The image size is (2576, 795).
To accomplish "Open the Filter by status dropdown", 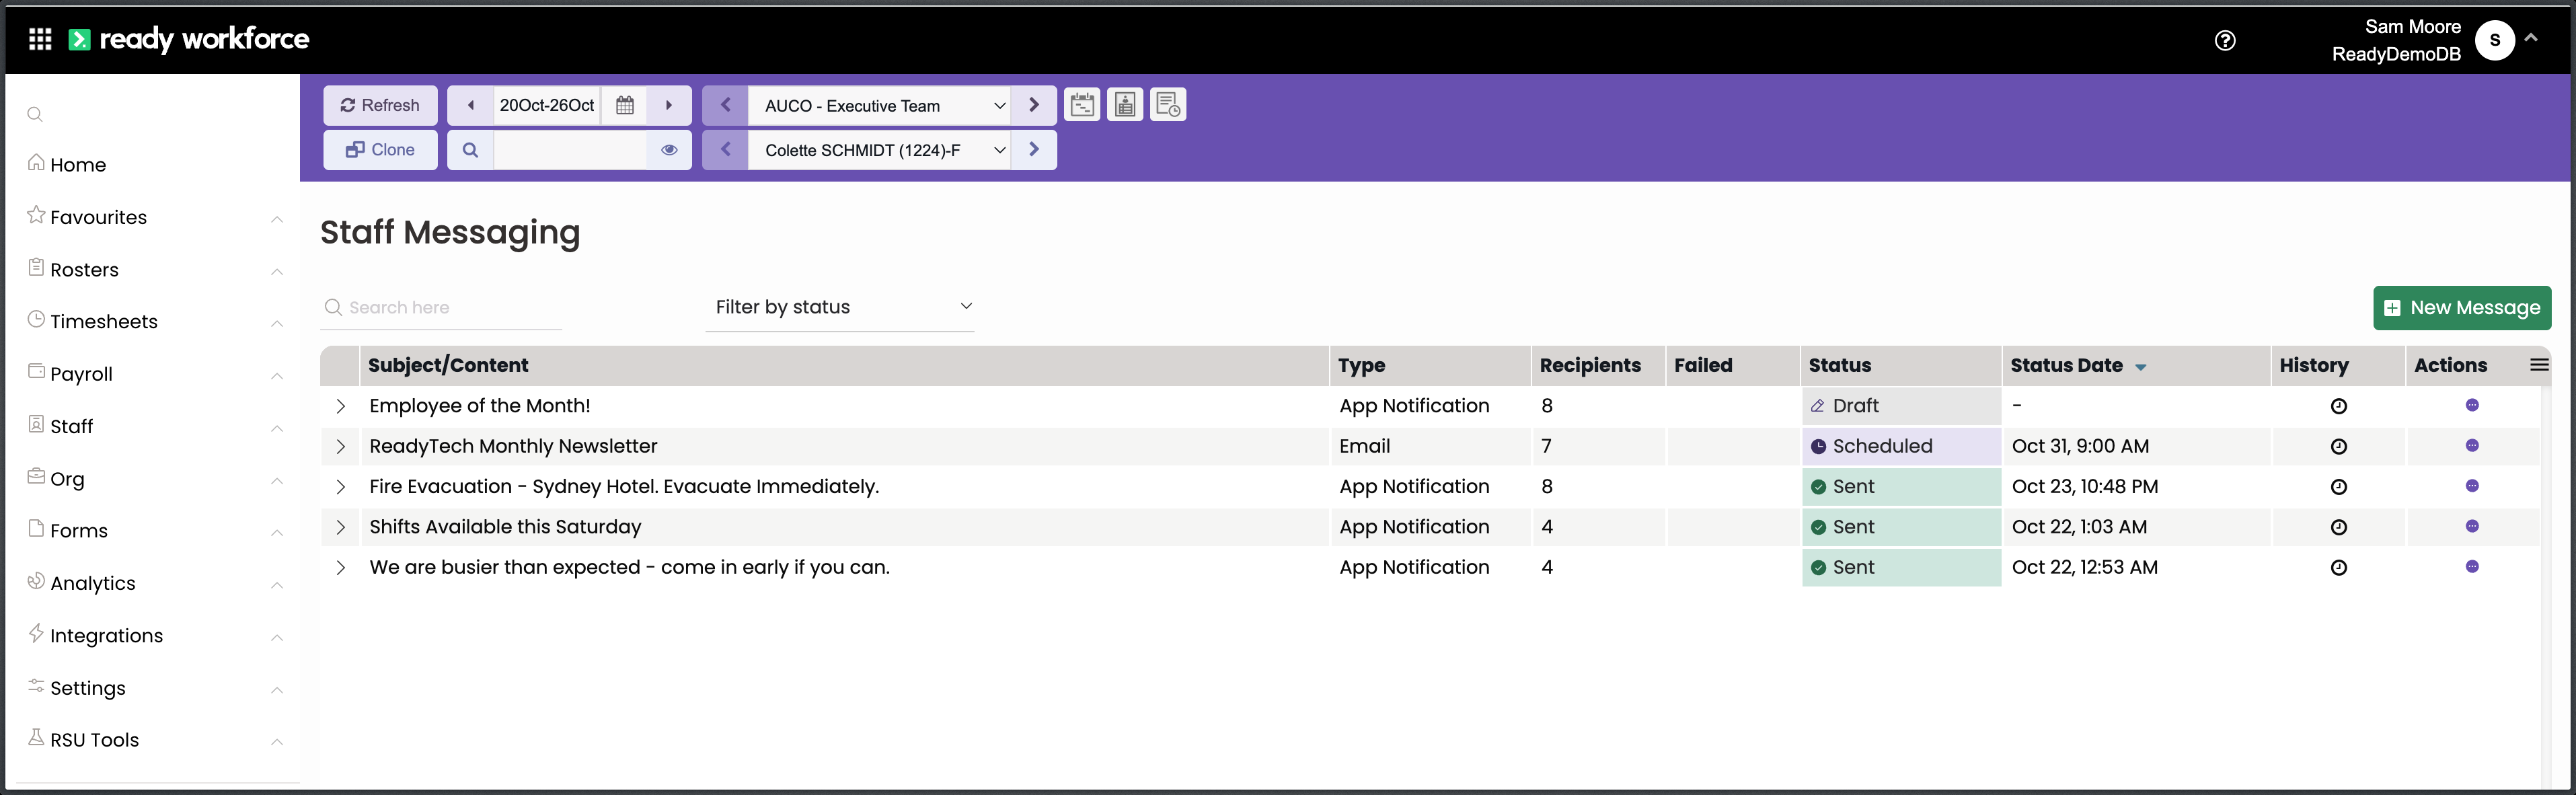I will [840, 308].
